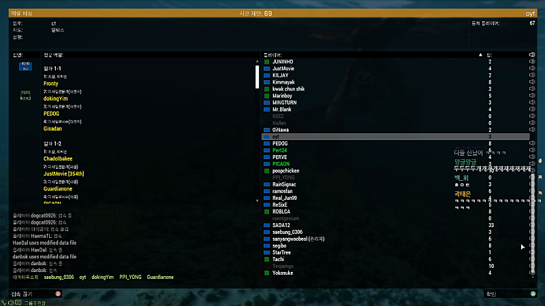
Task: Select the Gisadan role slot
Action: pyautogui.click(x=52, y=129)
